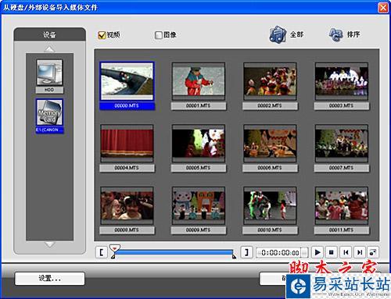Set mark-out with the ] button
Screen dimensions: 391x299
point(246,252)
